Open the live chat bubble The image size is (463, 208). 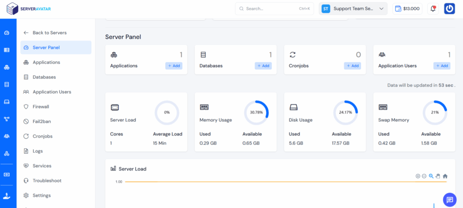[449, 199]
